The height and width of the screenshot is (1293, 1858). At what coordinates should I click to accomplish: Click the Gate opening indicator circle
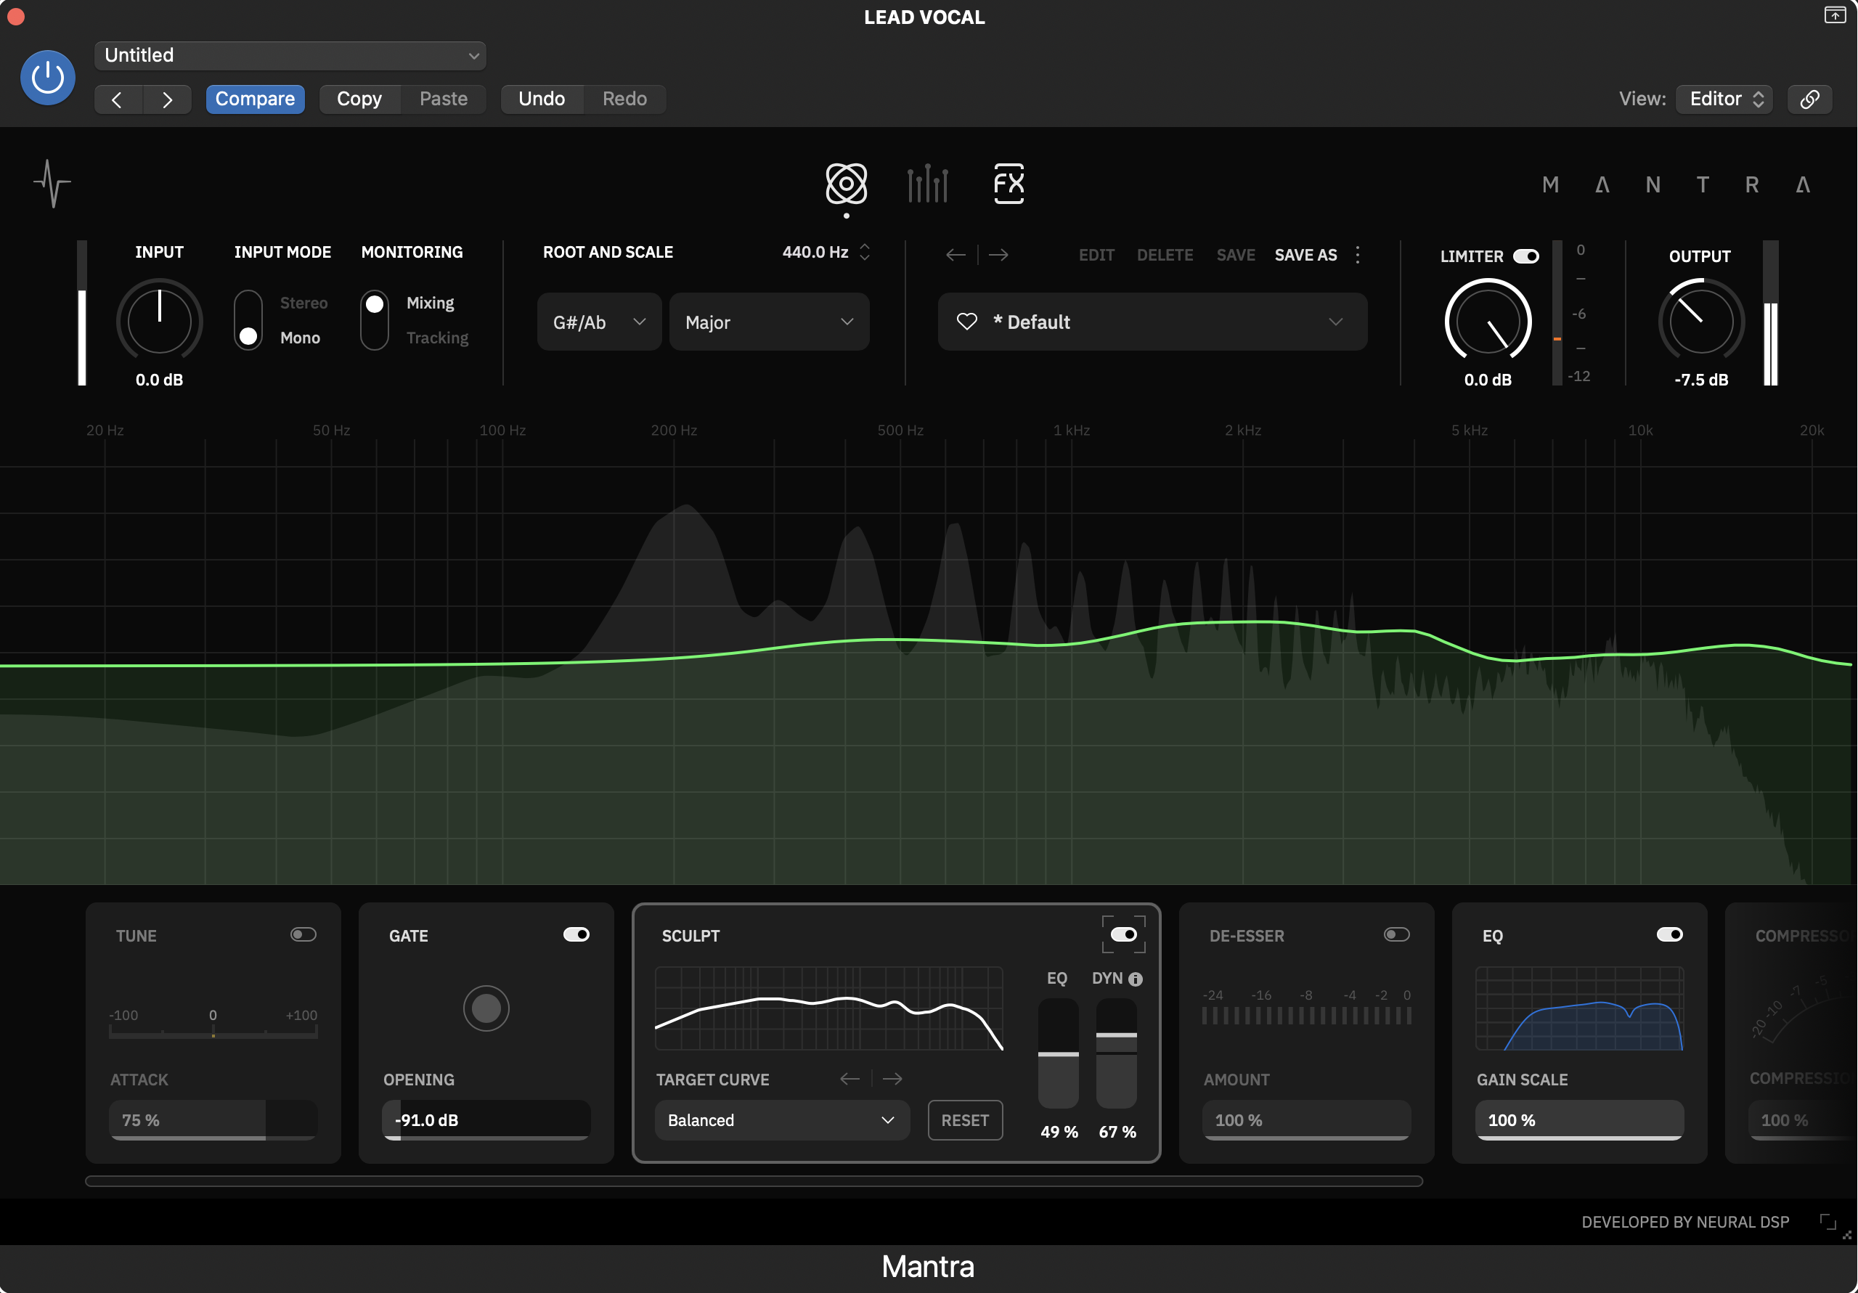[x=486, y=1008]
